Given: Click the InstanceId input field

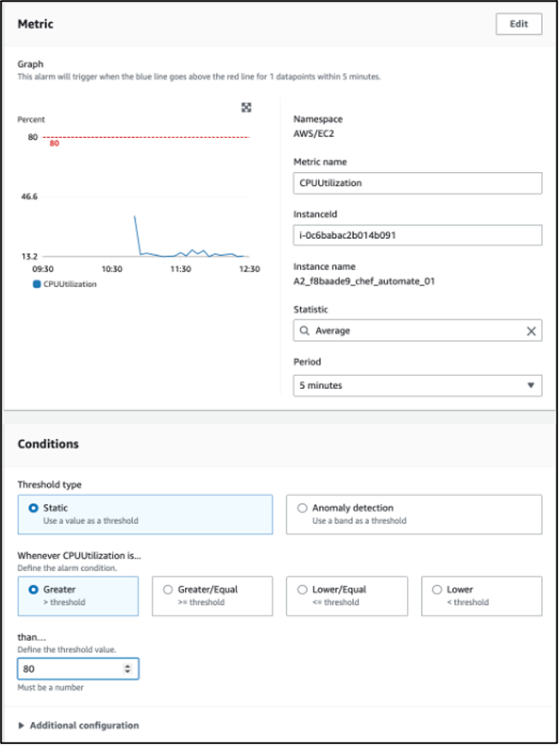Looking at the screenshot, I should tap(417, 235).
